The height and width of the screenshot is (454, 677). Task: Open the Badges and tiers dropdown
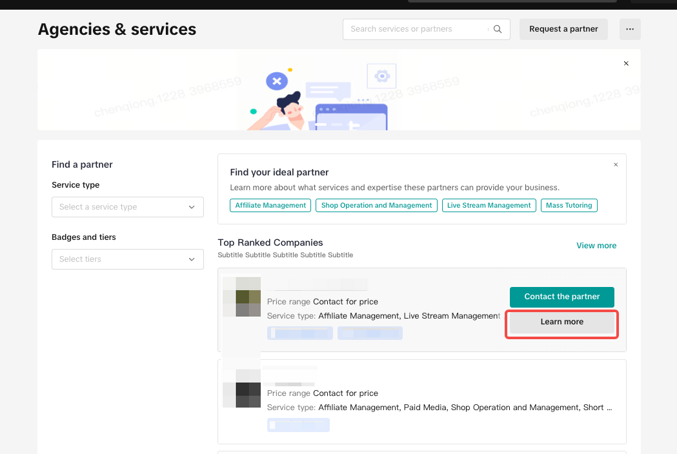[x=127, y=259]
